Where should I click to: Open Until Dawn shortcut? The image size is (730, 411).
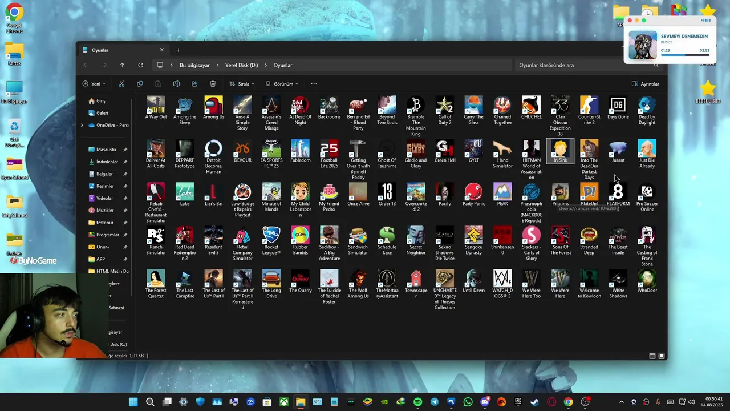coord(473,281)
